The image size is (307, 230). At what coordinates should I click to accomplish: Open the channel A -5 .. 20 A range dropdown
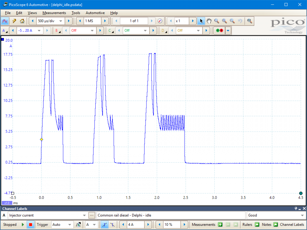click(39, 31)
